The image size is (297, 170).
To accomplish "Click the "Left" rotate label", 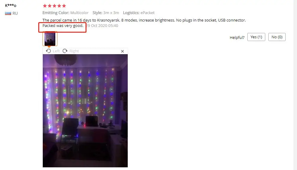I will click(56, 51).
